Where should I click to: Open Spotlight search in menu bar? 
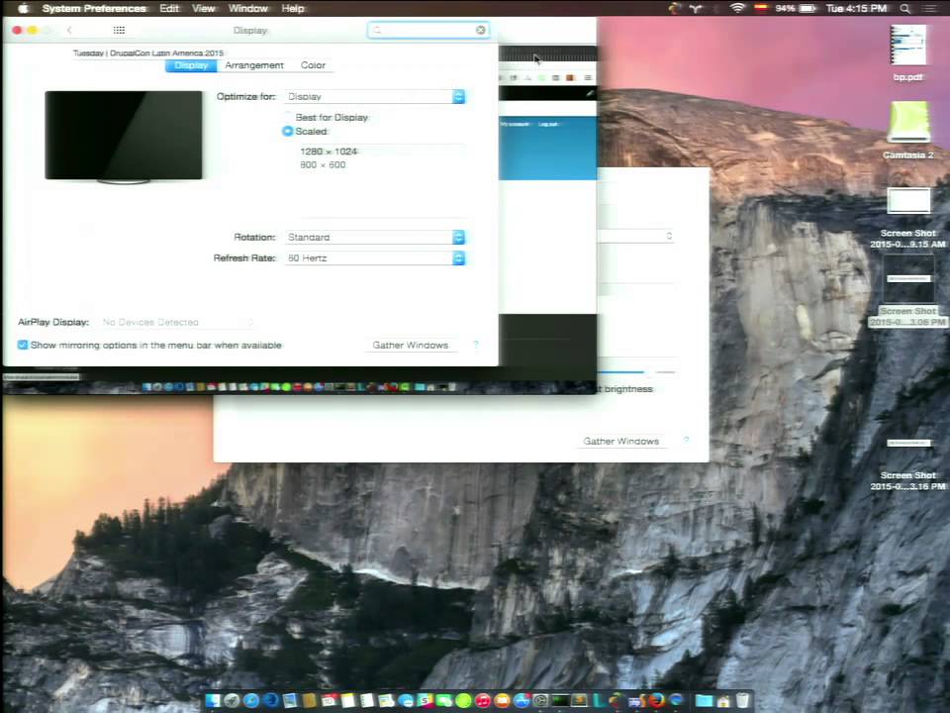[x=904, y=9]
